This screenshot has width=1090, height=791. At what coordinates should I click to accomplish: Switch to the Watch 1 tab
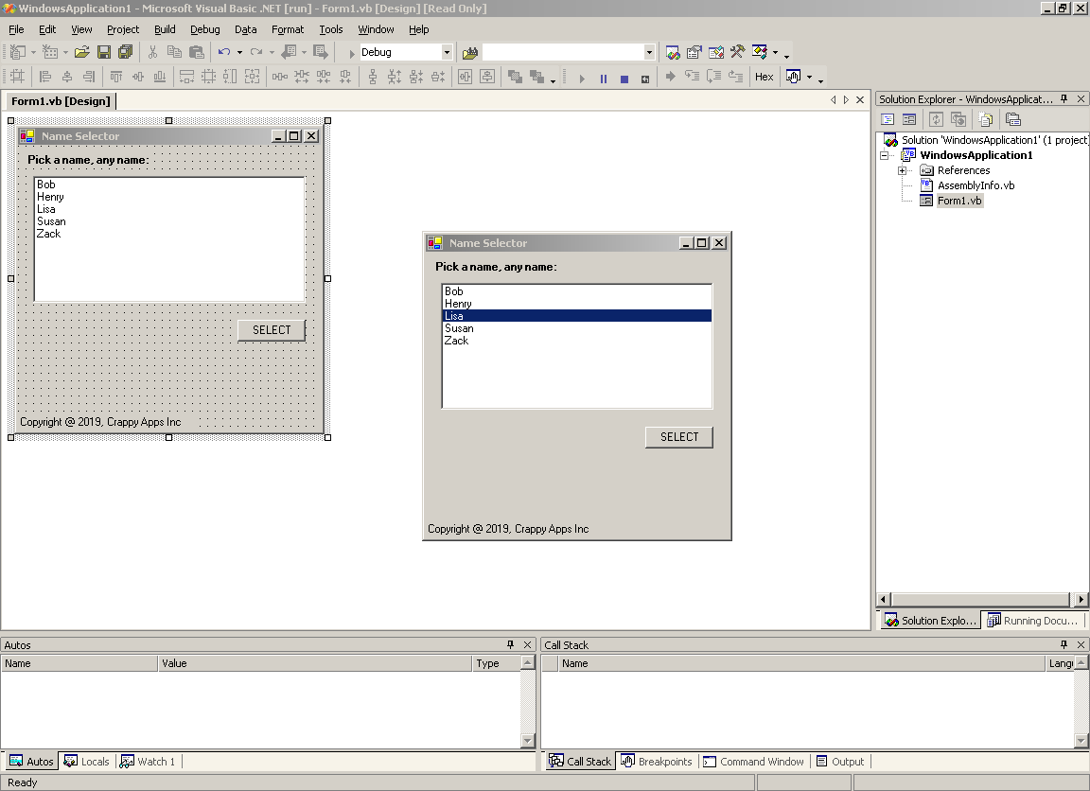pyautogui.click(x=148, y=762)
